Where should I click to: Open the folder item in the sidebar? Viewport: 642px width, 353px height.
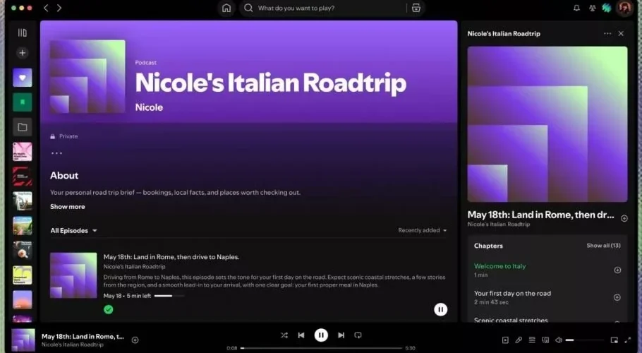tap(23, 127)
